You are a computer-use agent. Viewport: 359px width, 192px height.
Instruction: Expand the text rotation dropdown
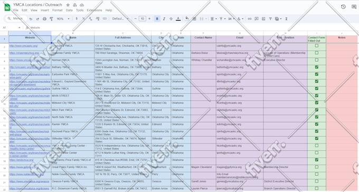(242, 19)
